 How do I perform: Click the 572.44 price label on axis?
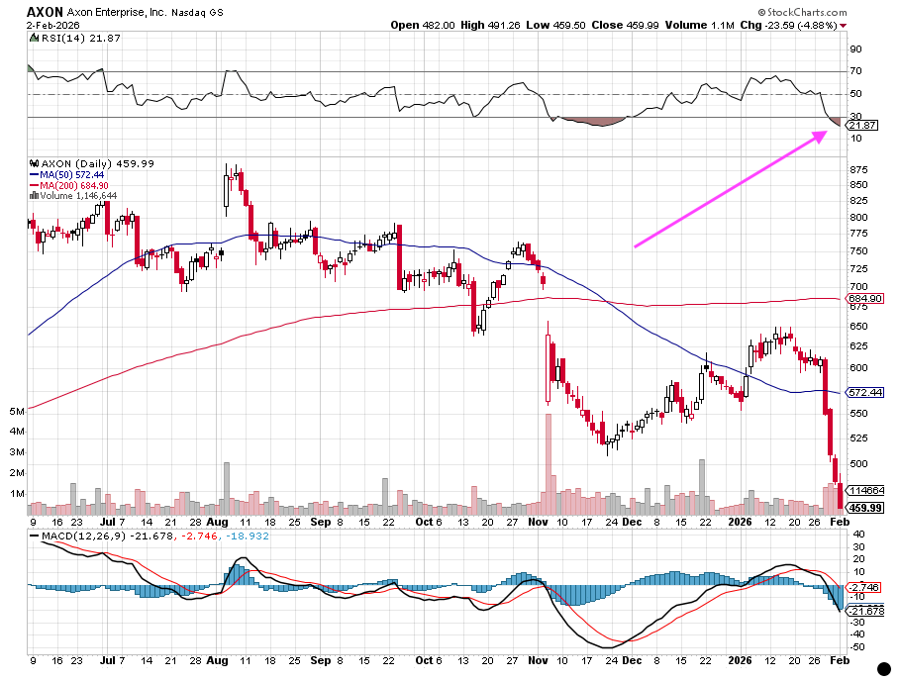click(864, 392)
